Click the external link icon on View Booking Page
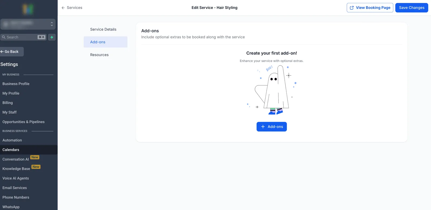Image resolution: width=431 pixels, height=210 pixels. tap(352, 8)
